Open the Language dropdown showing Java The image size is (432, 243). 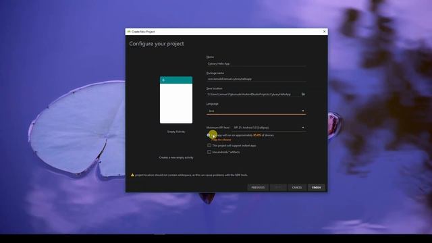pyautogui.click(x=256, y=111)
